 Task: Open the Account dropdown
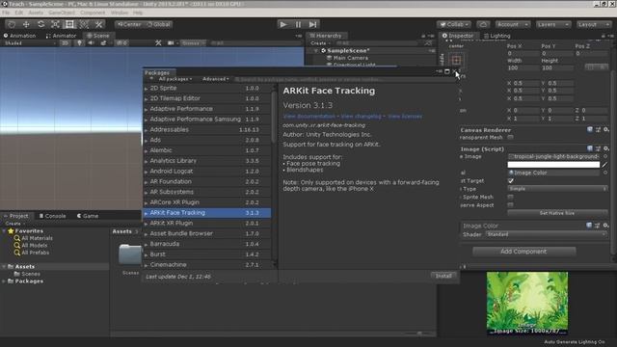click(512, 24)
